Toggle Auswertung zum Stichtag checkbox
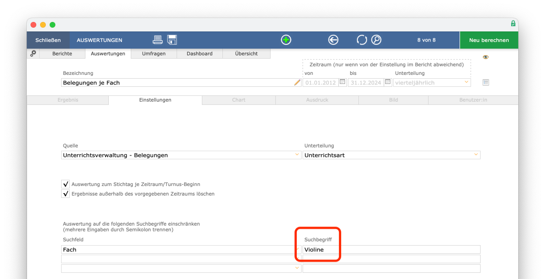This screenshot has height=279, width=545. 65,184
